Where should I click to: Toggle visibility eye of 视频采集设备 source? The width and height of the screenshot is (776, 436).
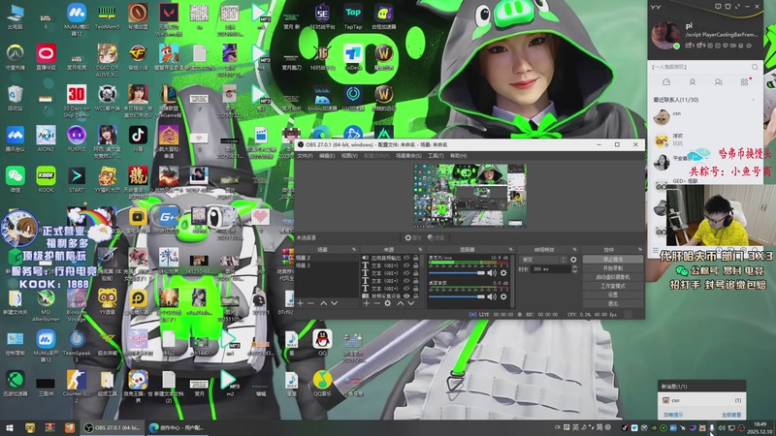tap(406, 296)
